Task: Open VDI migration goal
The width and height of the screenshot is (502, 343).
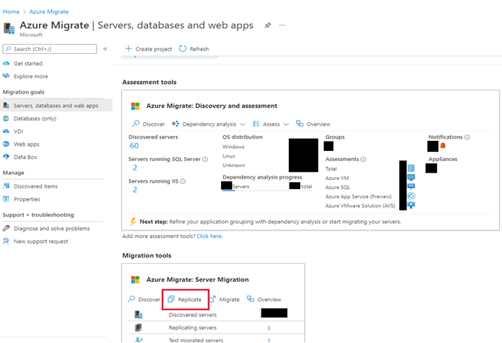Action: [18, 132]
